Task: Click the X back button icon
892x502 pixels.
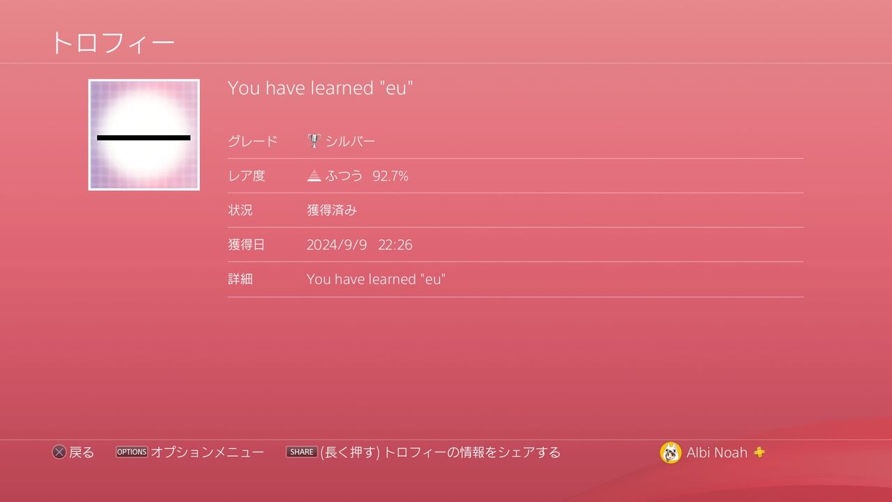Action: click(x=59, y=452)
